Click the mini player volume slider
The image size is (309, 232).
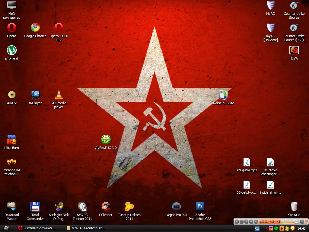(x=290, y=223)
